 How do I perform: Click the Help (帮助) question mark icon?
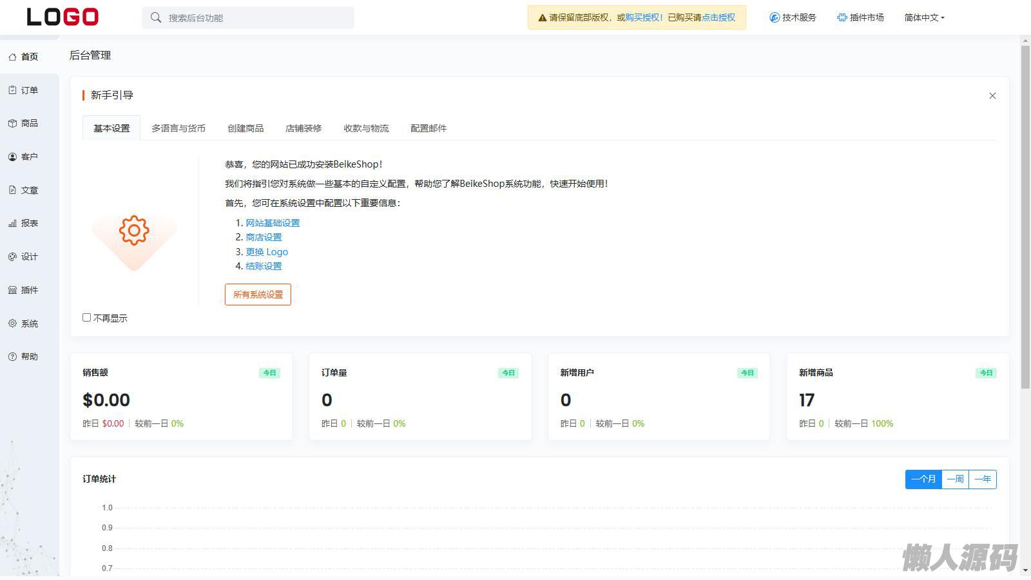click(x=12, y=356)
